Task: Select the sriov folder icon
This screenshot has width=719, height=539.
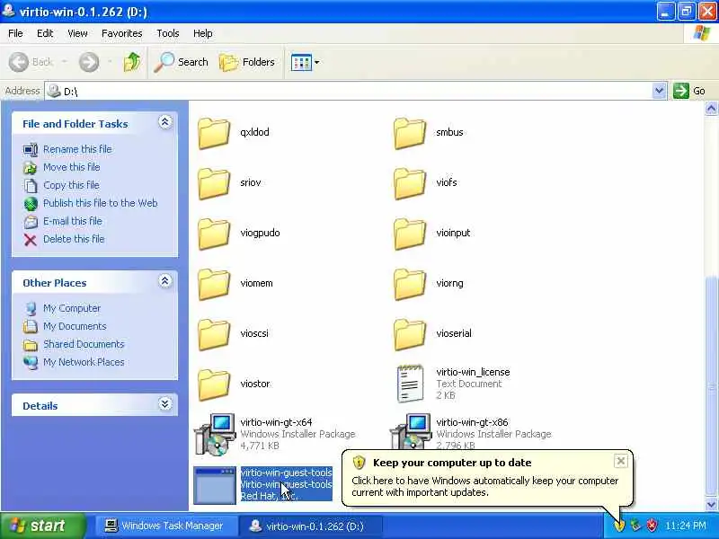Action: pyautogui.click(x=214, y=184)
